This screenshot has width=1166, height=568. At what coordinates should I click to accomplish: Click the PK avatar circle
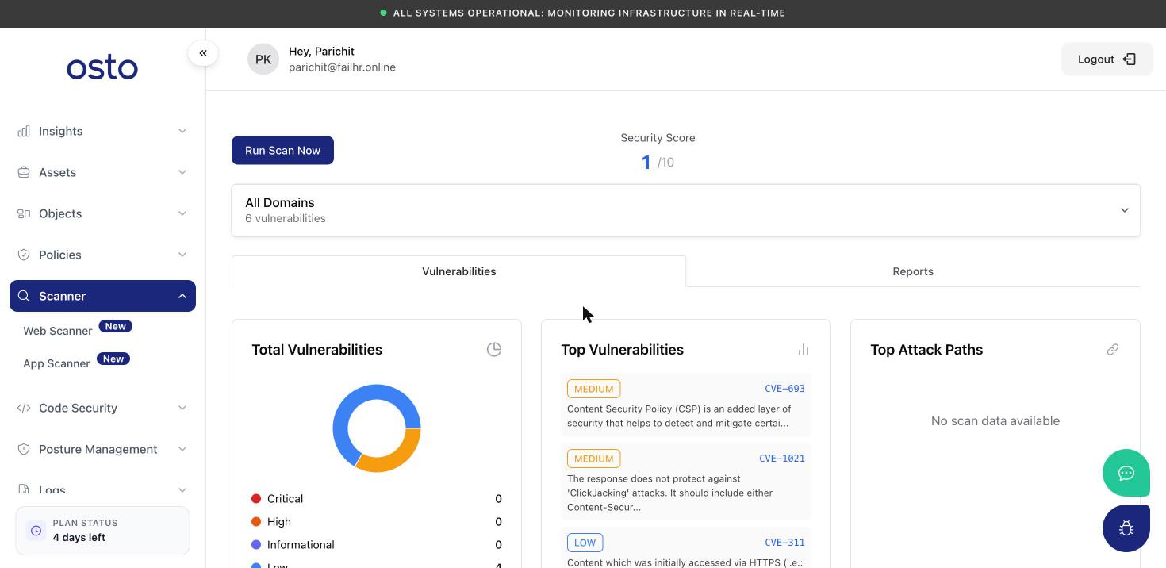[263, 59]
